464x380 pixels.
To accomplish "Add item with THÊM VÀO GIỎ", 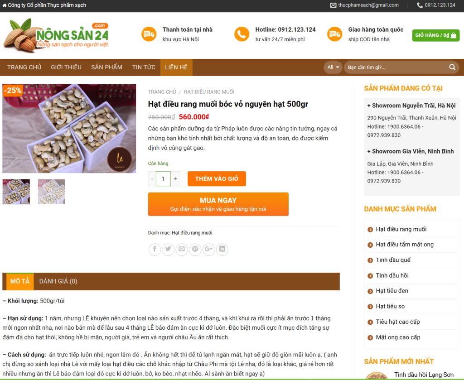I will 217,178.
